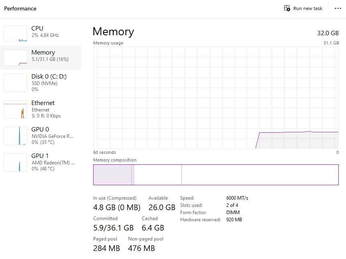This screenshot has height=259, width=346.
Task: Click the Memory heading title
Action: coord(113,32)
